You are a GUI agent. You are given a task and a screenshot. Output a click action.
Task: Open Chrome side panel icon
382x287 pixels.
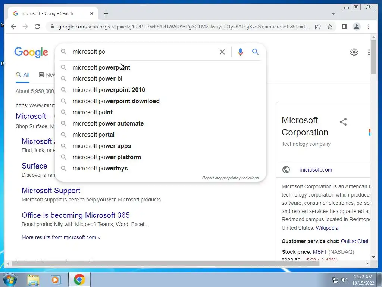click(x=344, y=27)
